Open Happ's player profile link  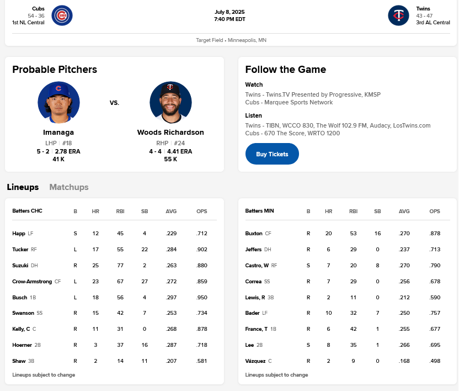coord(19,234)
